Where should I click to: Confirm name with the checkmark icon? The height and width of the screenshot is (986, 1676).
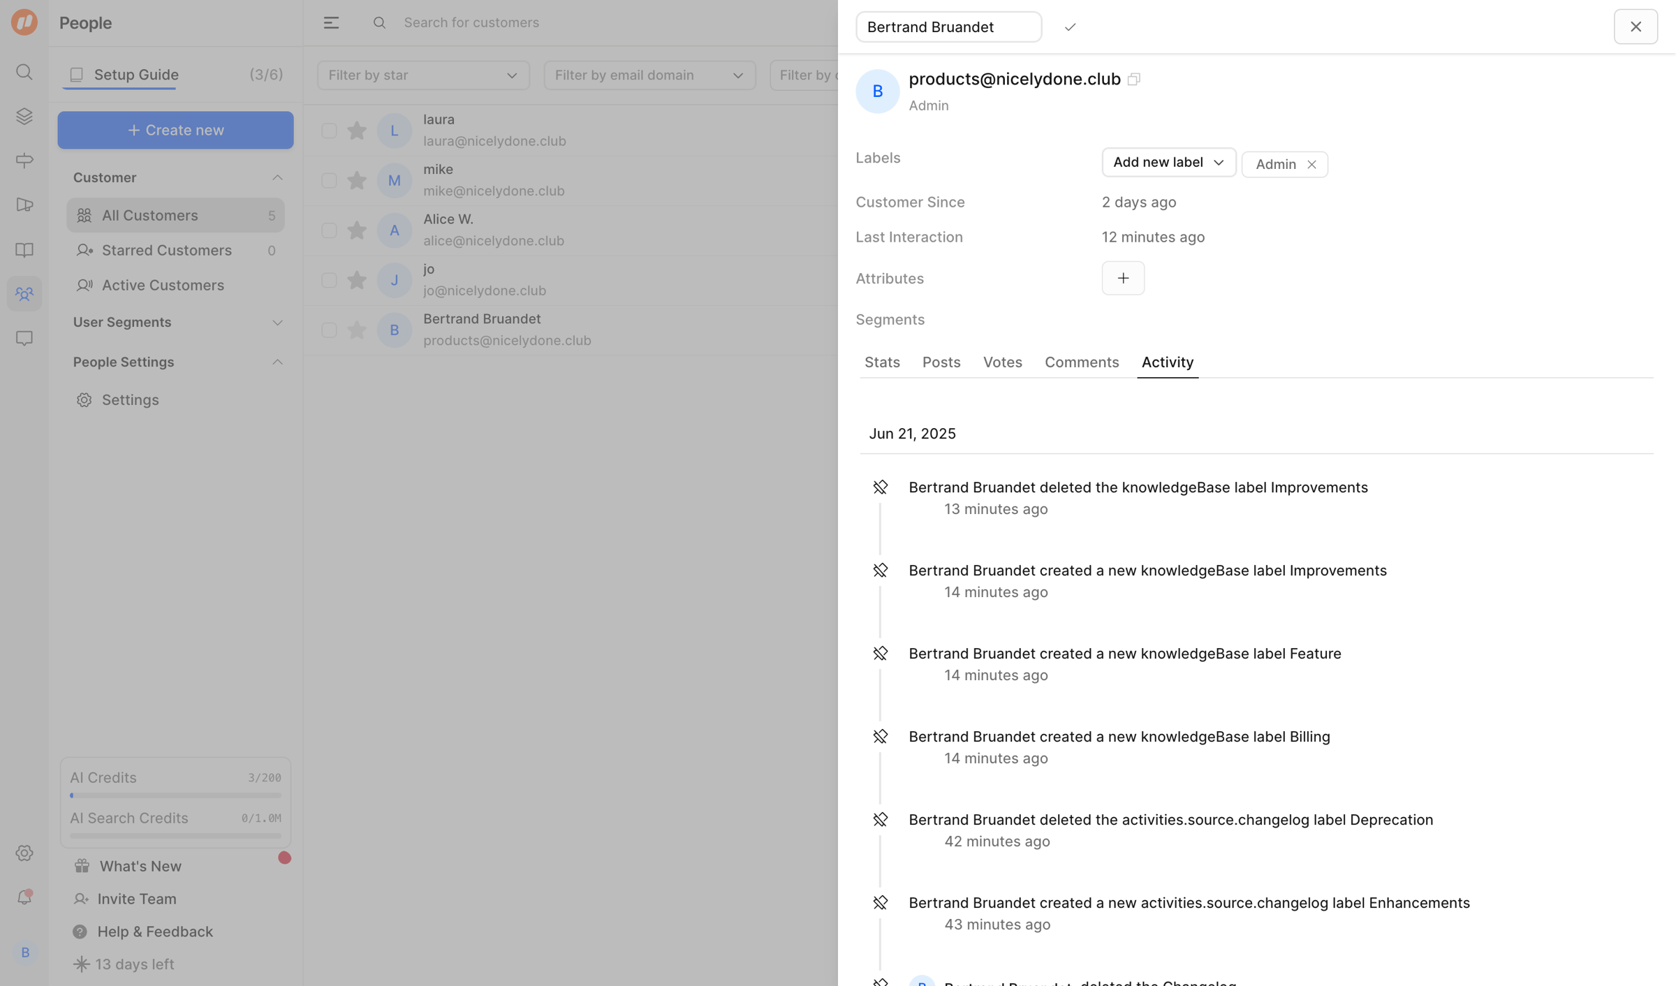[1070, 27]
